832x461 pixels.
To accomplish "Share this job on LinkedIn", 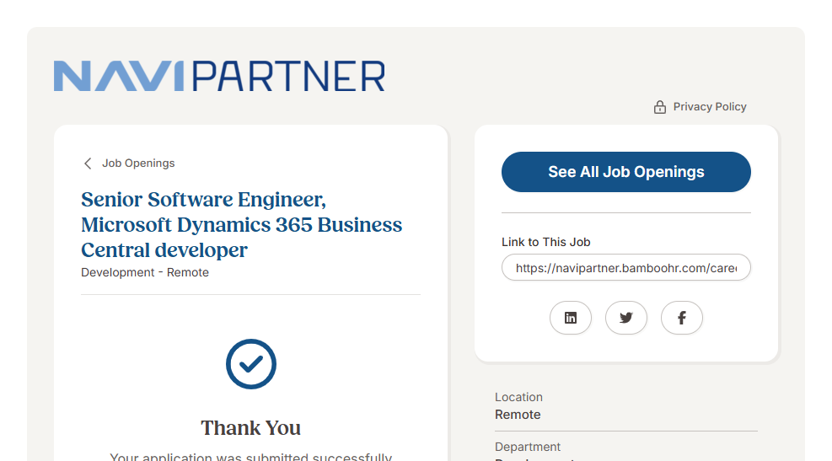I will [x=571, y=318].
